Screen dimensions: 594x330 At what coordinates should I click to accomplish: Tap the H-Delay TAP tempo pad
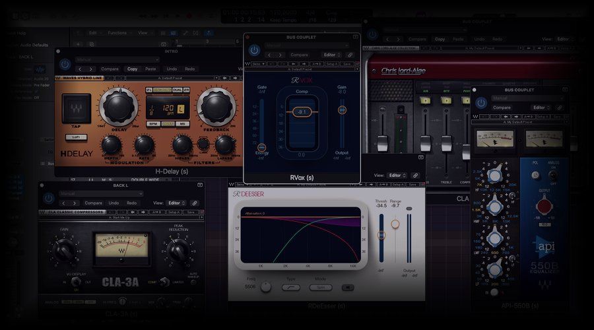pos(76,110)
